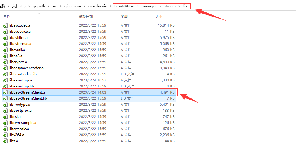The height and width of the screenshot is (150, 296).
Task: Click the 2023/5/24 14:03 modified date
Action: click(x=93, y=92)
